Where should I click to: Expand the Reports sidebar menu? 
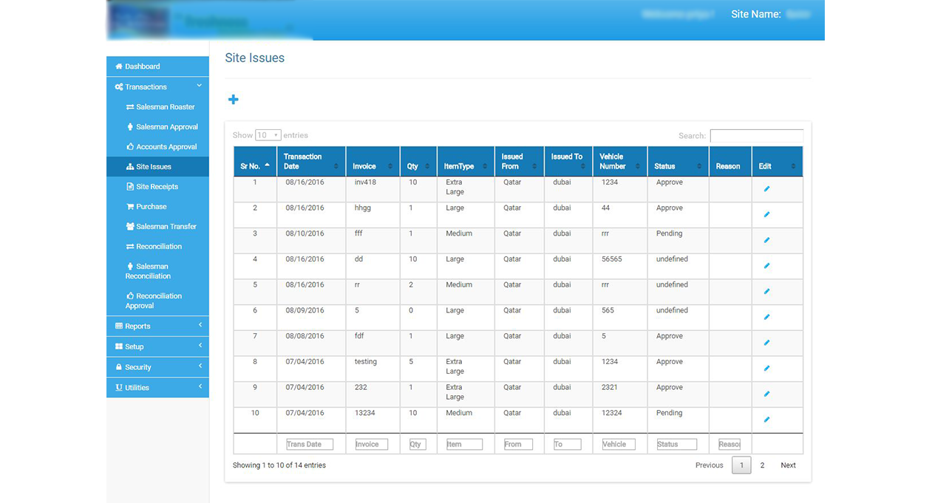click(157, 326)
